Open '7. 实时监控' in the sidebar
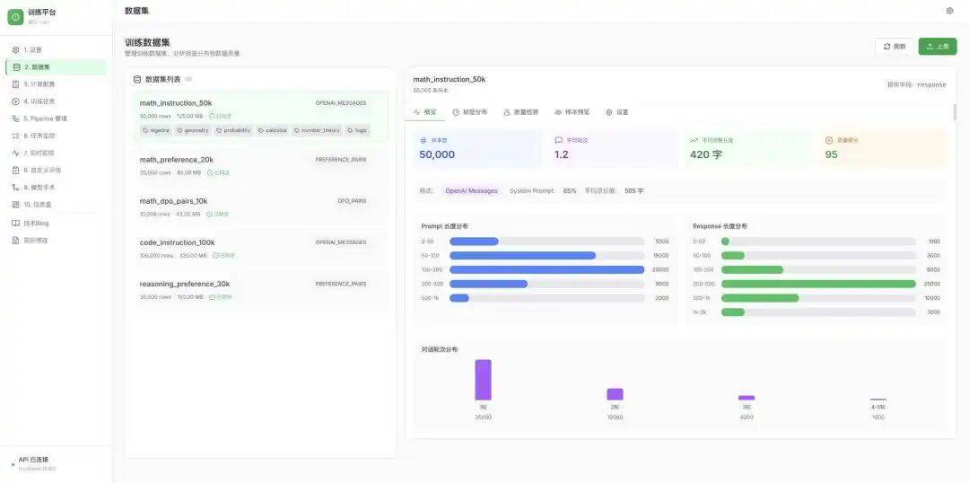Screen dimensions: 969x483 [39, 153]
